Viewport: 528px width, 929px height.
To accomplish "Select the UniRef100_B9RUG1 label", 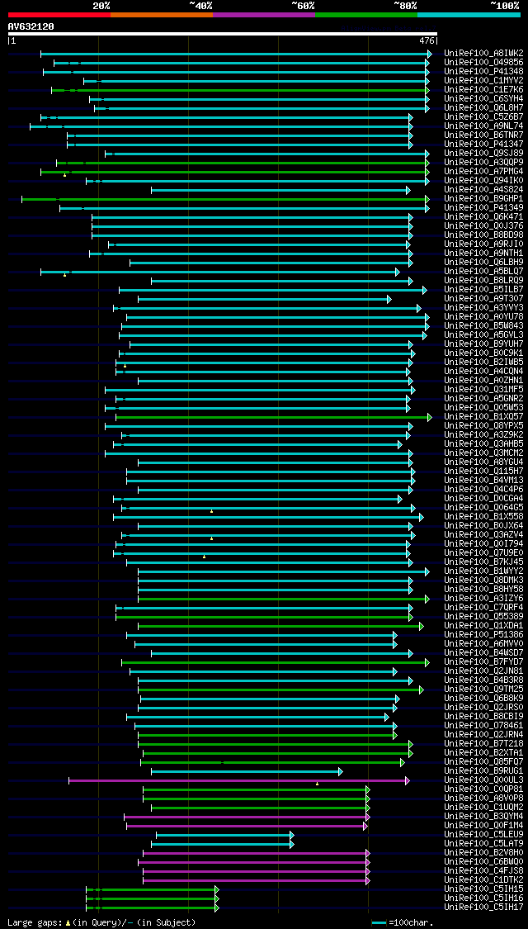I will pyautogui.click(x=483, y=770).
